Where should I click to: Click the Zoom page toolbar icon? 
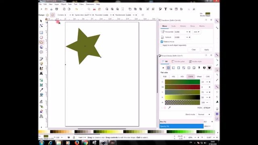coord(117,9)
